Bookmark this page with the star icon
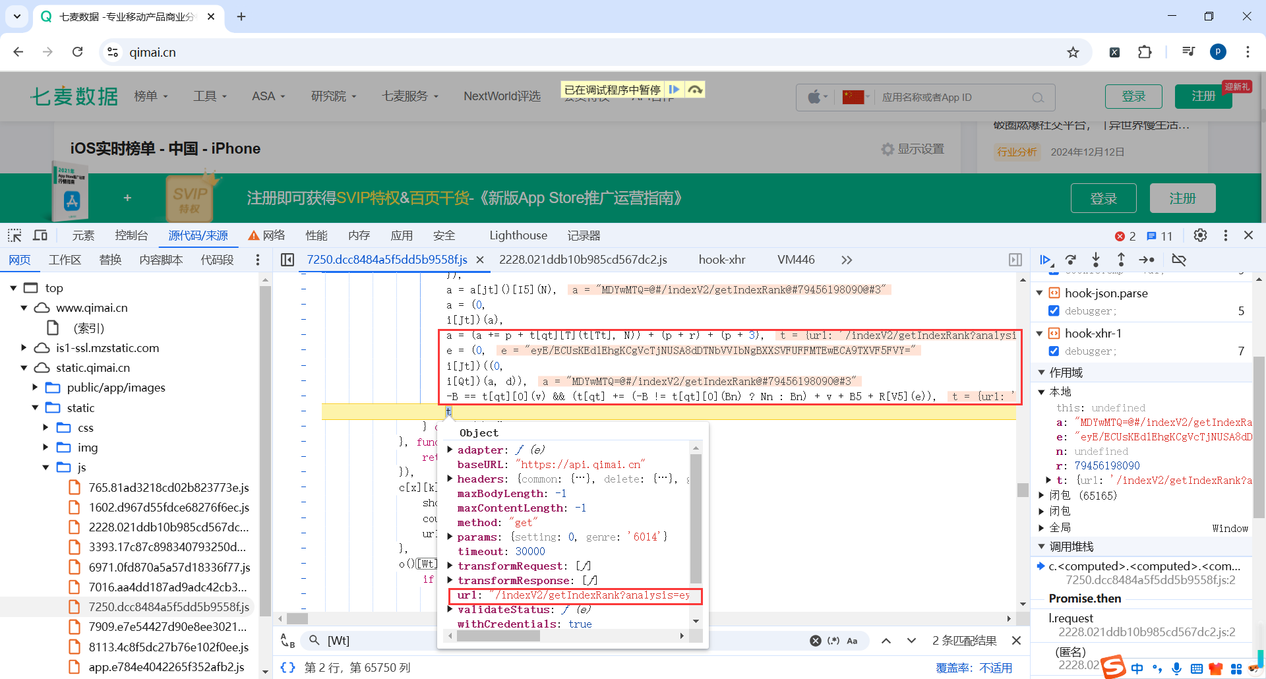 [1073, 52]
